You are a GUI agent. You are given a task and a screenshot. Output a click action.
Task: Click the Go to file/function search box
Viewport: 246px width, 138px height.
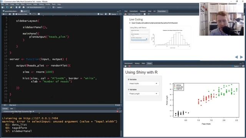[x=36, y=7]
